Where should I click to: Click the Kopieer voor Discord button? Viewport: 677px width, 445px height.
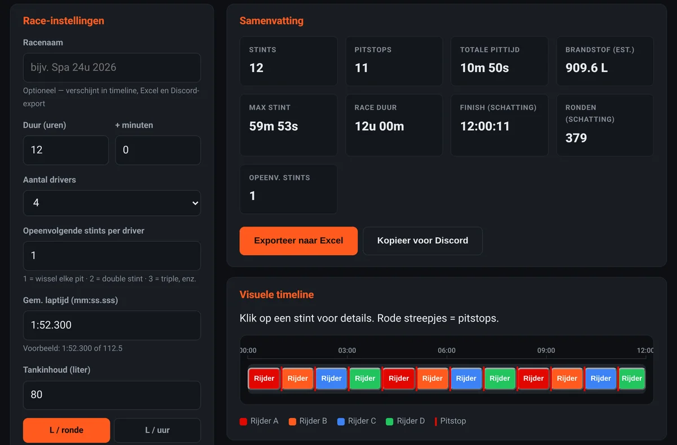[423, 241]
